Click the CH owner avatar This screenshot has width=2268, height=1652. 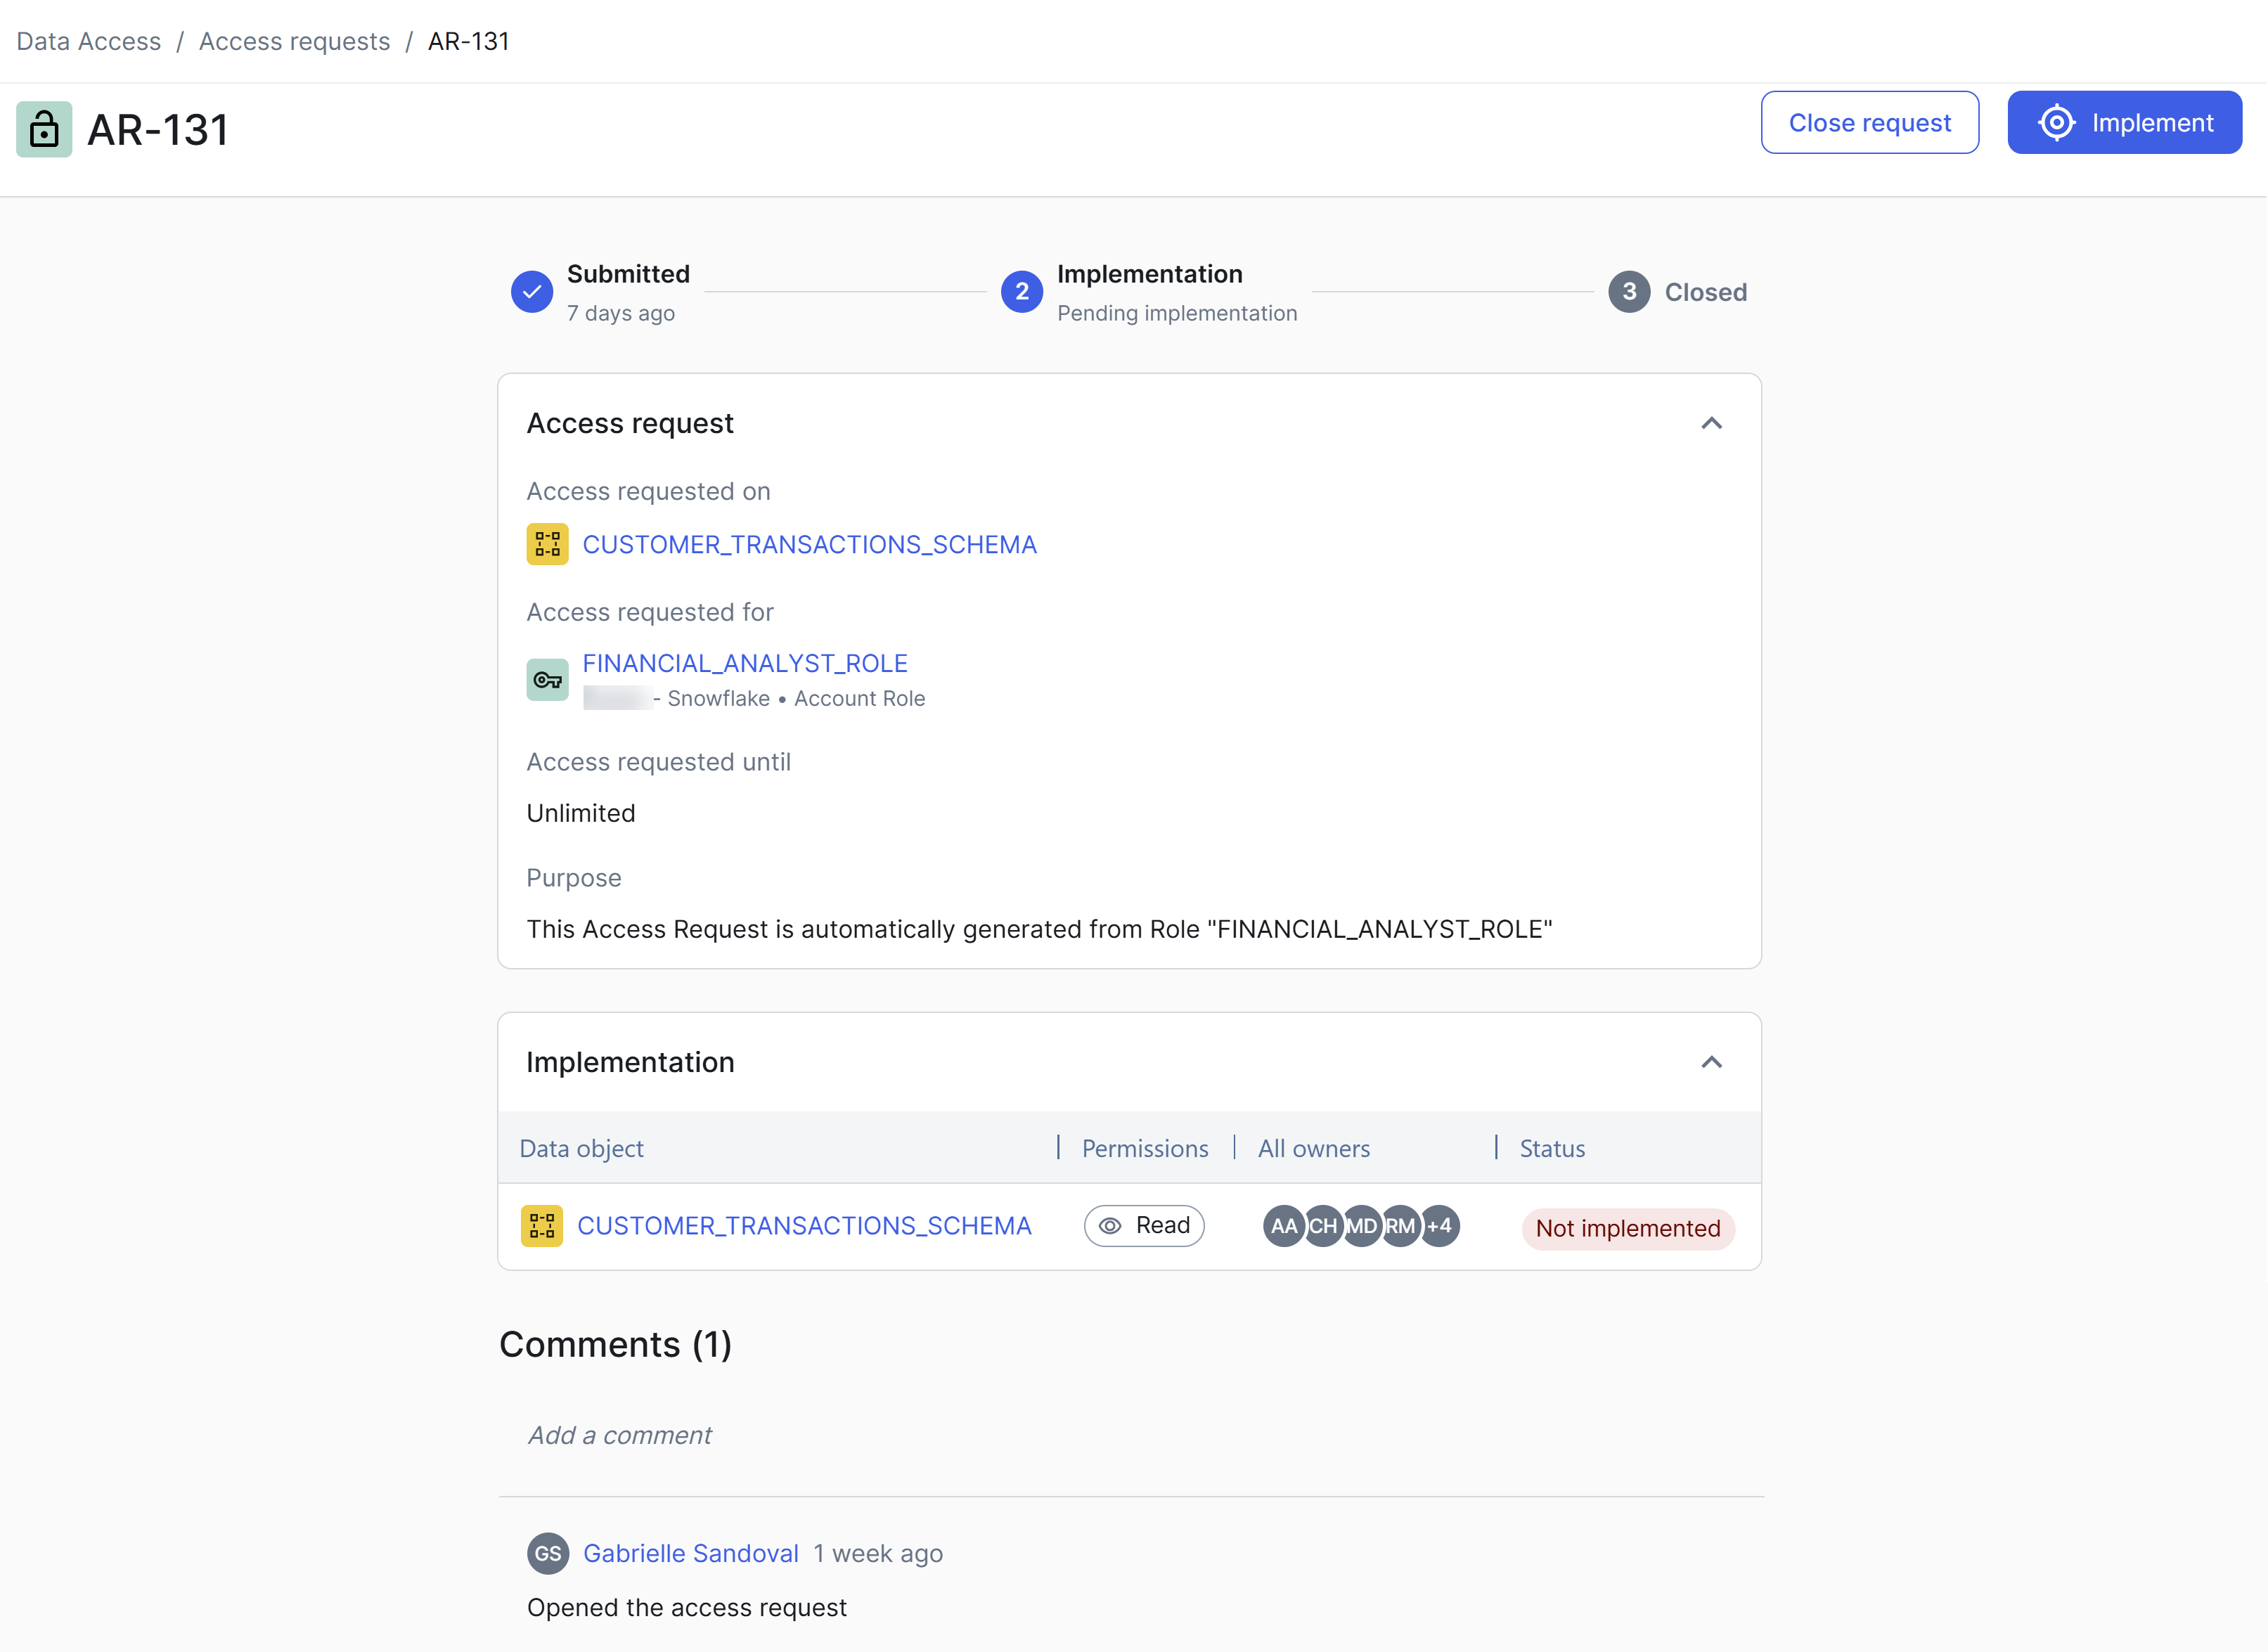click(x=1323, y=1226)
